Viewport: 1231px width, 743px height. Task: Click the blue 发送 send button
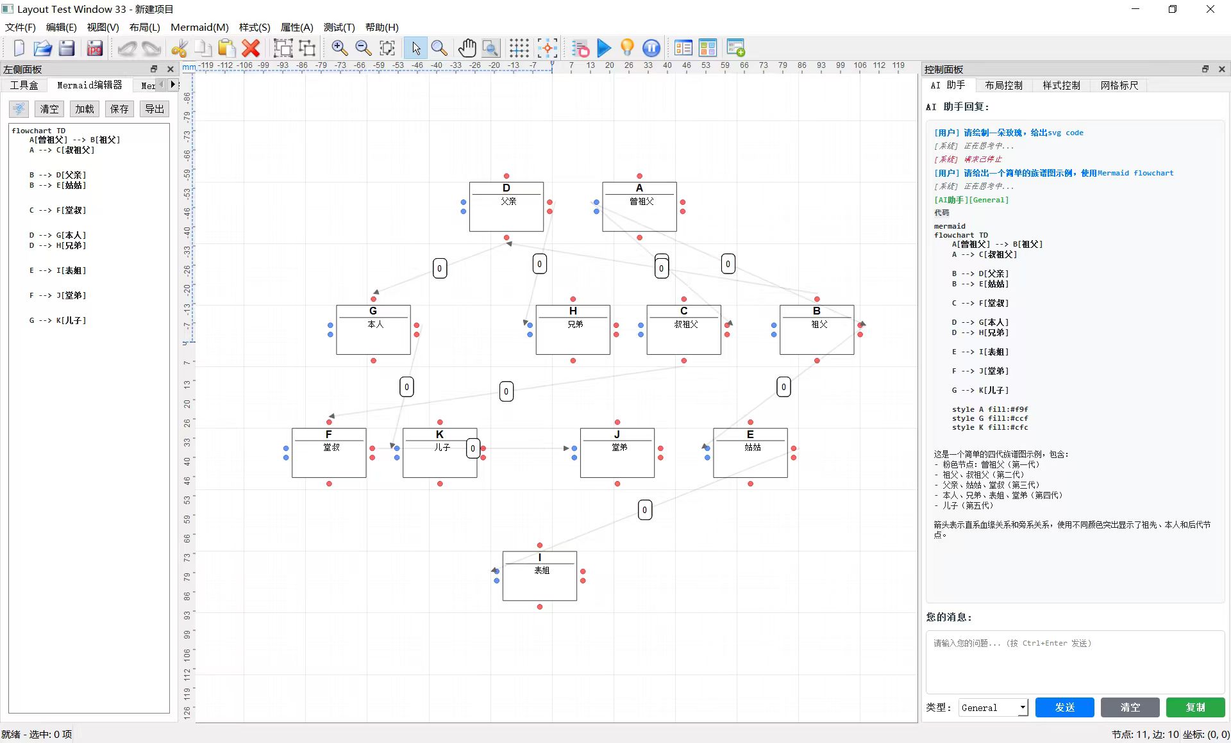coord(1064,707)
